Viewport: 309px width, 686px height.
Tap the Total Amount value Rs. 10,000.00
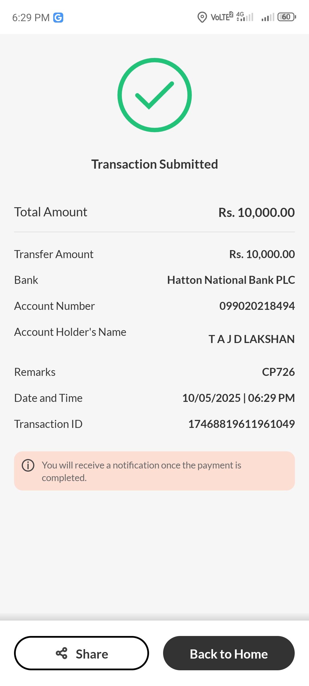256,212
